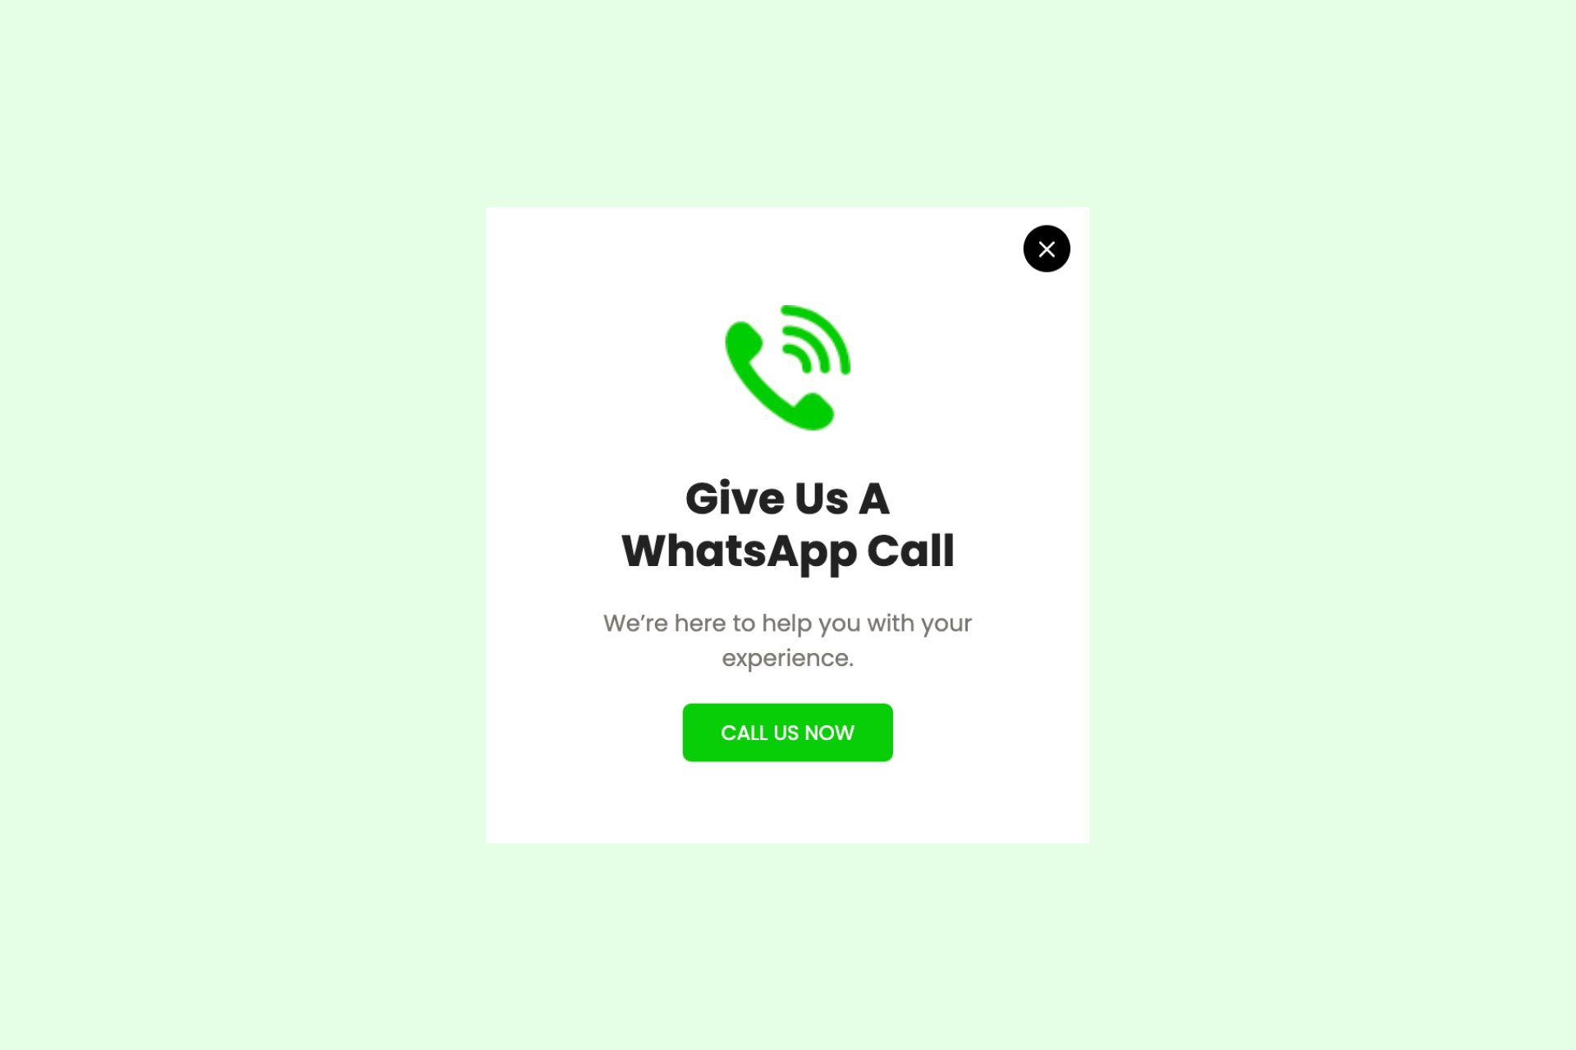This screenshot has width=1576, height=1050.
Task: Click the Give Us A WhatsApp Call heading
Action: coord(788,525)
